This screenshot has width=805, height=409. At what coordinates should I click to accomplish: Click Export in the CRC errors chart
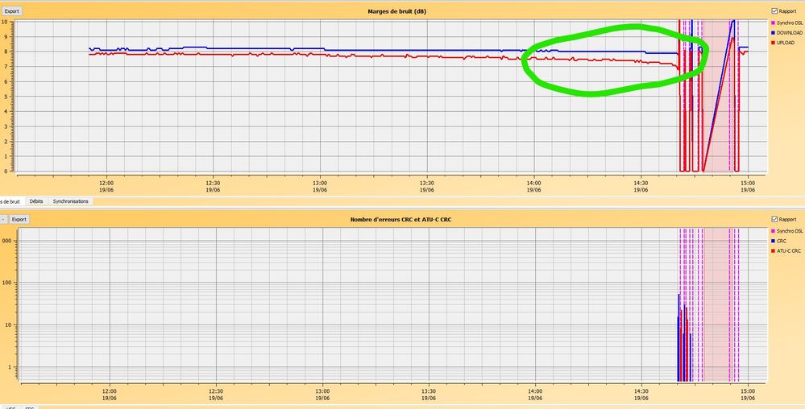[19, 219]
